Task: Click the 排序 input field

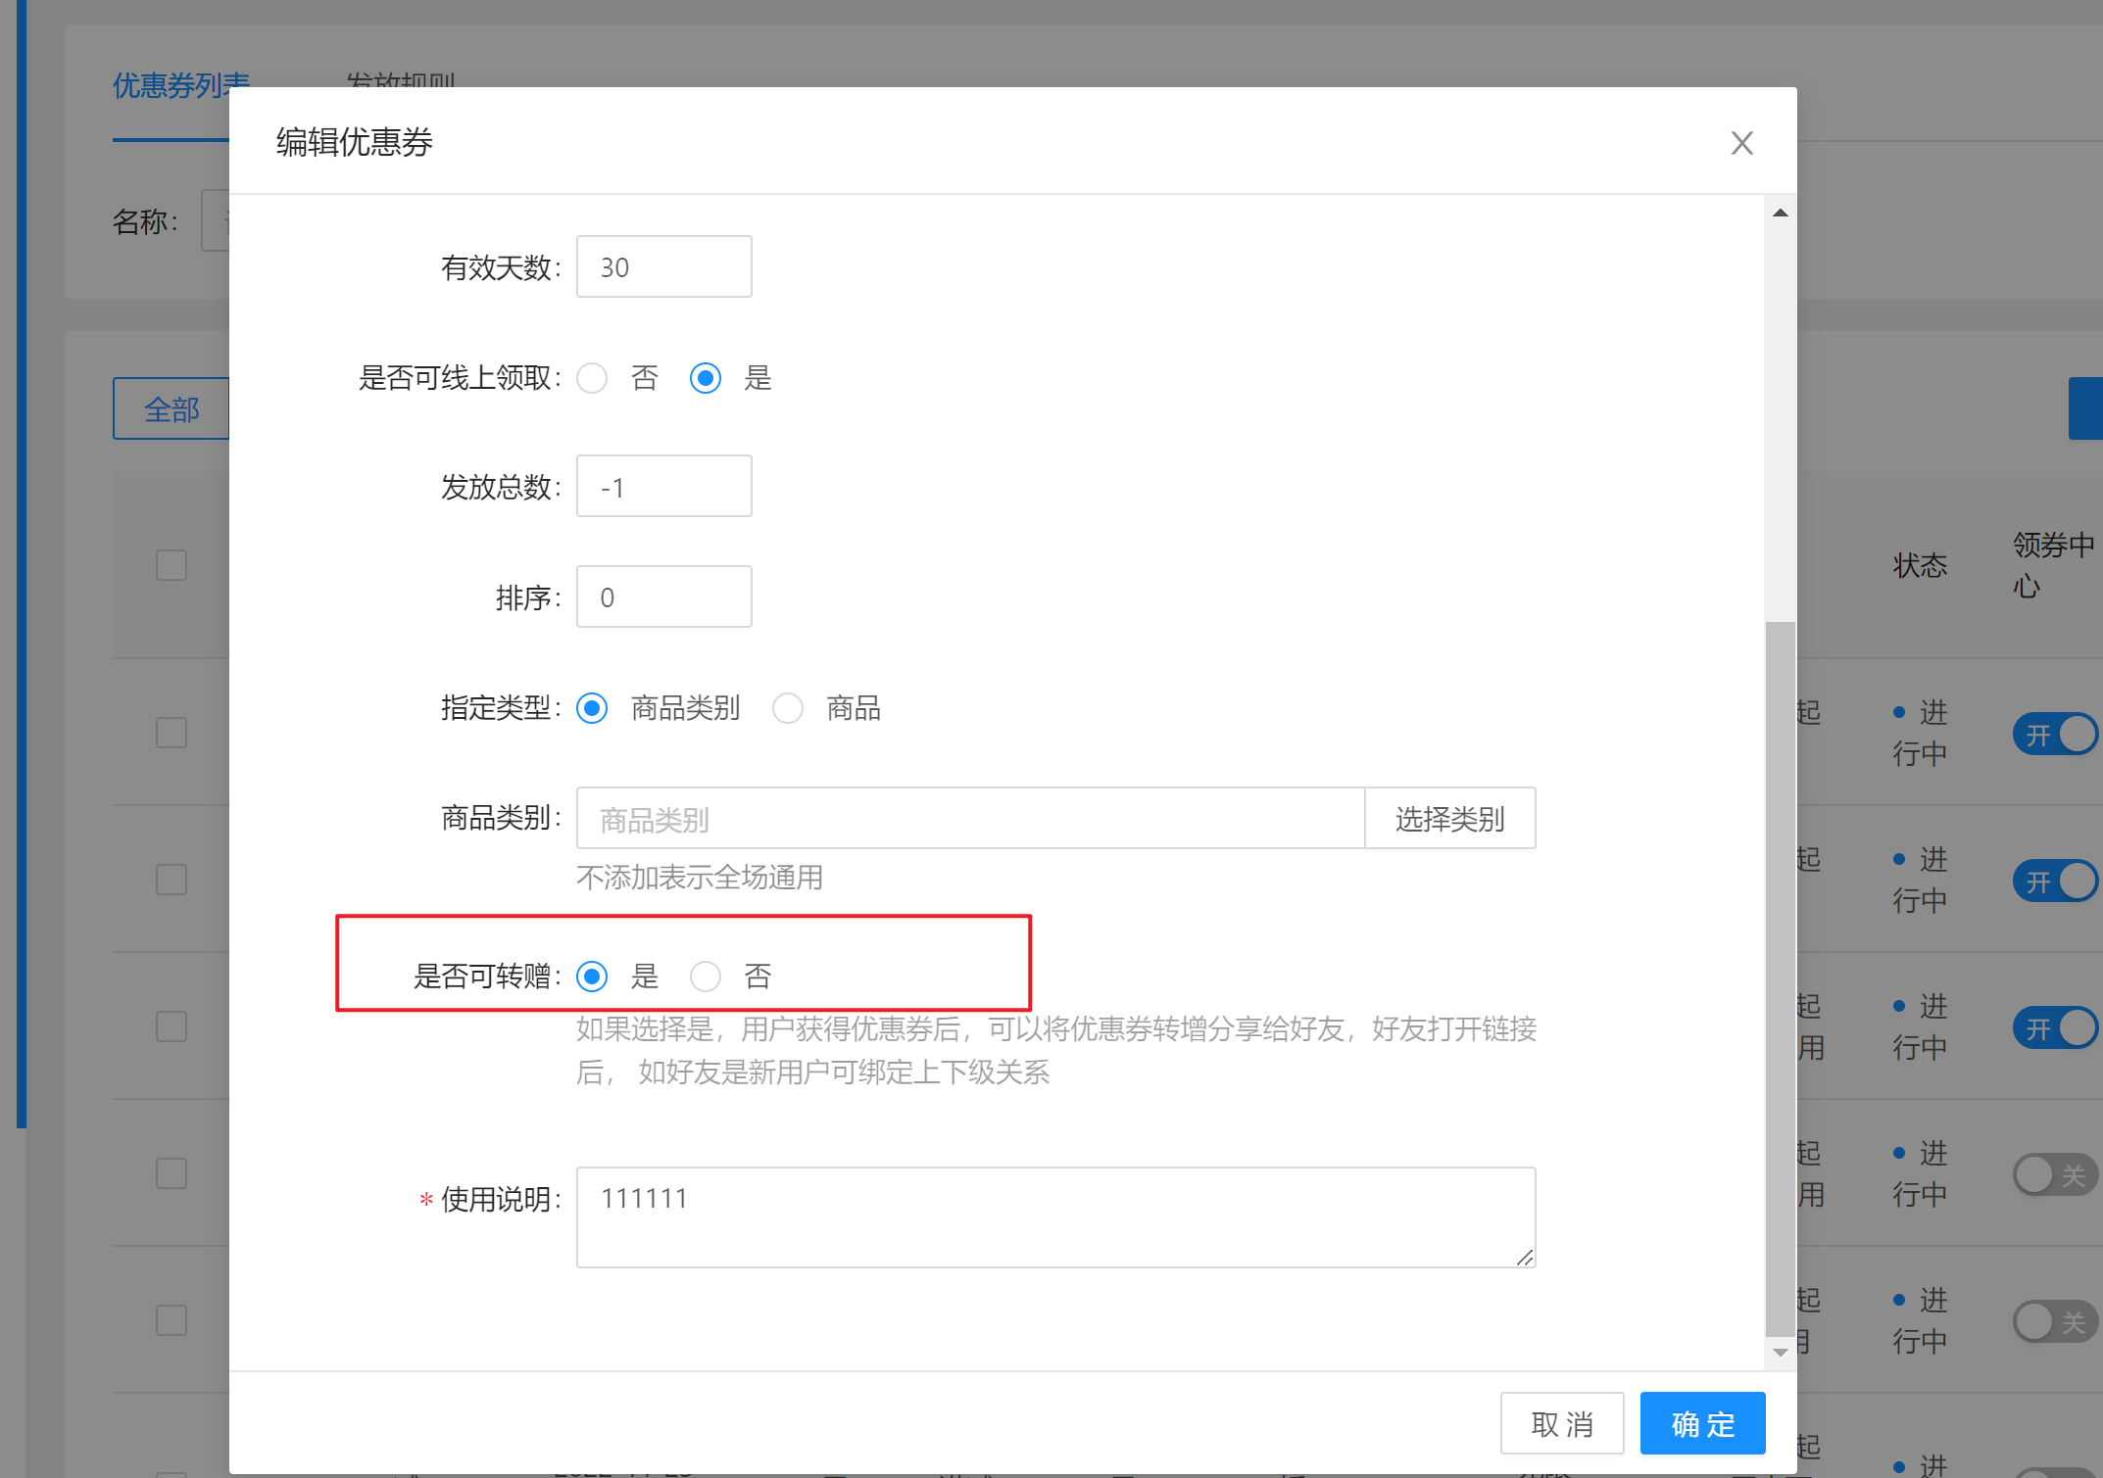Action: click(x=663, y=596)
